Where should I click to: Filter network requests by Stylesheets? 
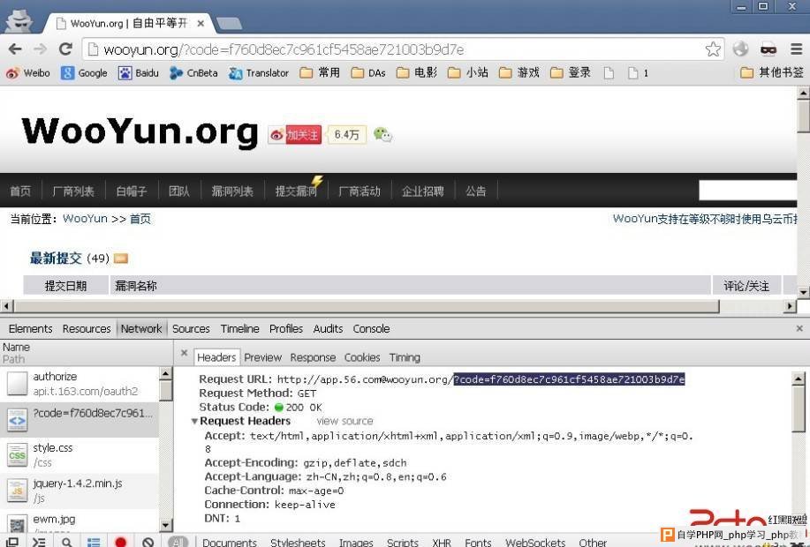(x=298, y=542)
